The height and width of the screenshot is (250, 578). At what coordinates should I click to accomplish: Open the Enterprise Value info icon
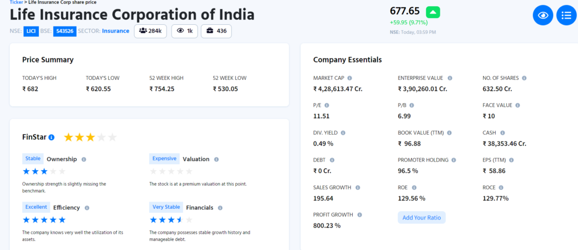click(x=450, y=78)
